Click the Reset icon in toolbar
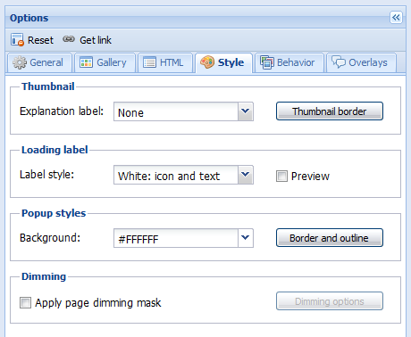This screenshot has width=411, height=337. pyautogui.click(x=17, y=40)
